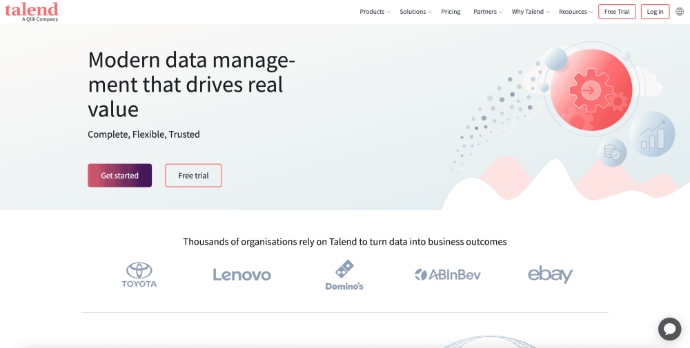Viewport: 690px width, 348px height.
Task: Click the Log in button
Action: 655,12
